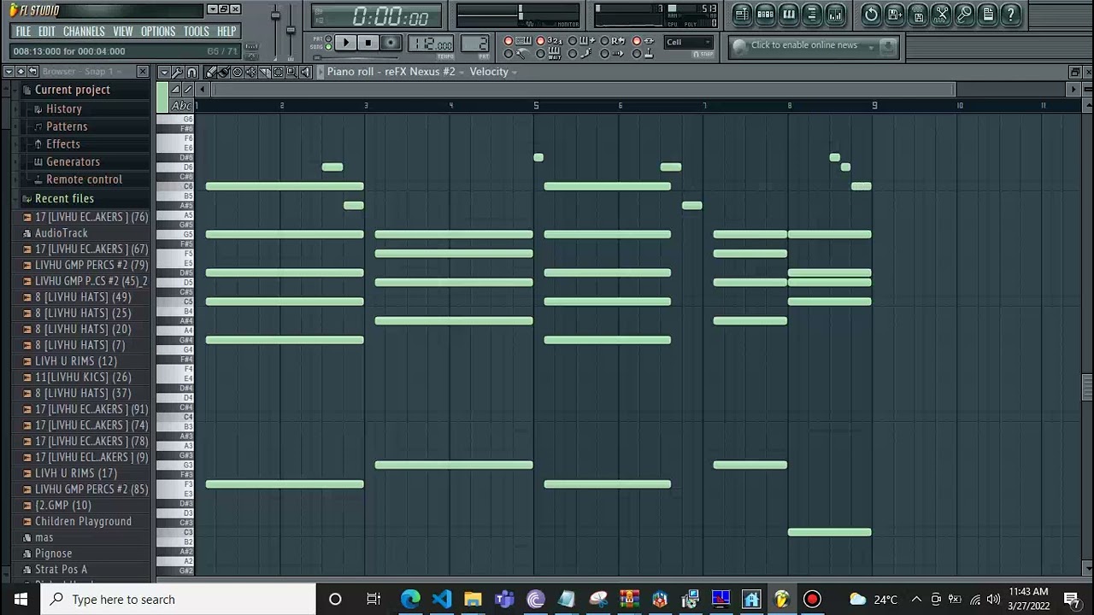Open the piano roll options arrow menu
The height and width of the screenshot is (615, 1094).
coord(165,72)
